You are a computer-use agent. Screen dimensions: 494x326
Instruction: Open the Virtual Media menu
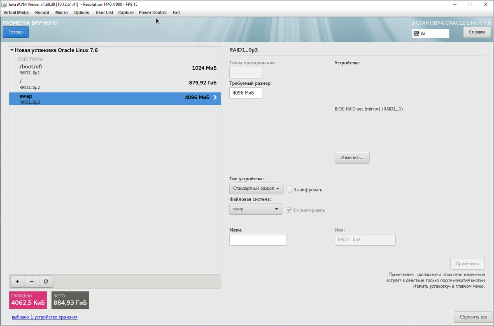coord(16,12)
